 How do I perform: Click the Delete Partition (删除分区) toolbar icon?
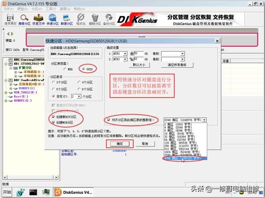(x=95, y=19)
